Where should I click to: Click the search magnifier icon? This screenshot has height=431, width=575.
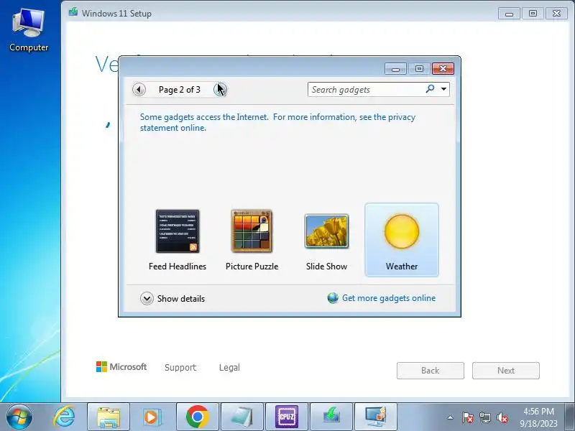(430, 89)
